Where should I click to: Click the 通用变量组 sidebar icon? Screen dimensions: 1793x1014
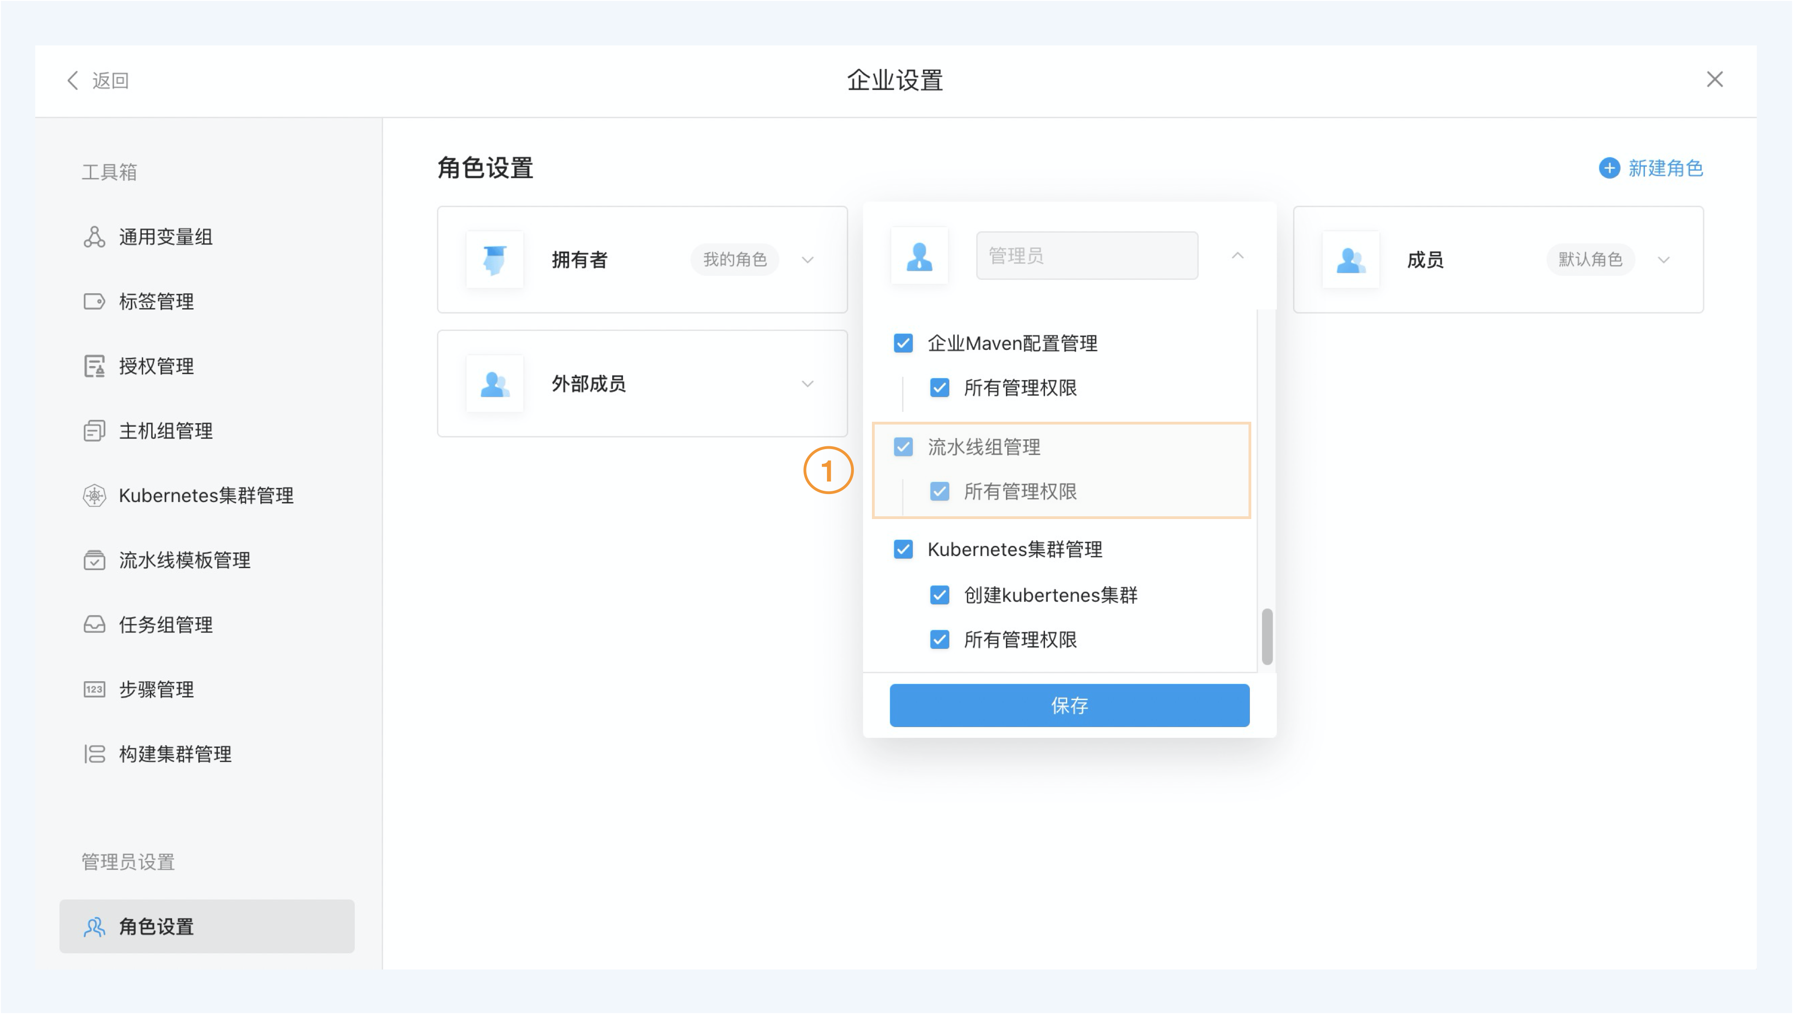(x=94, y=237)
